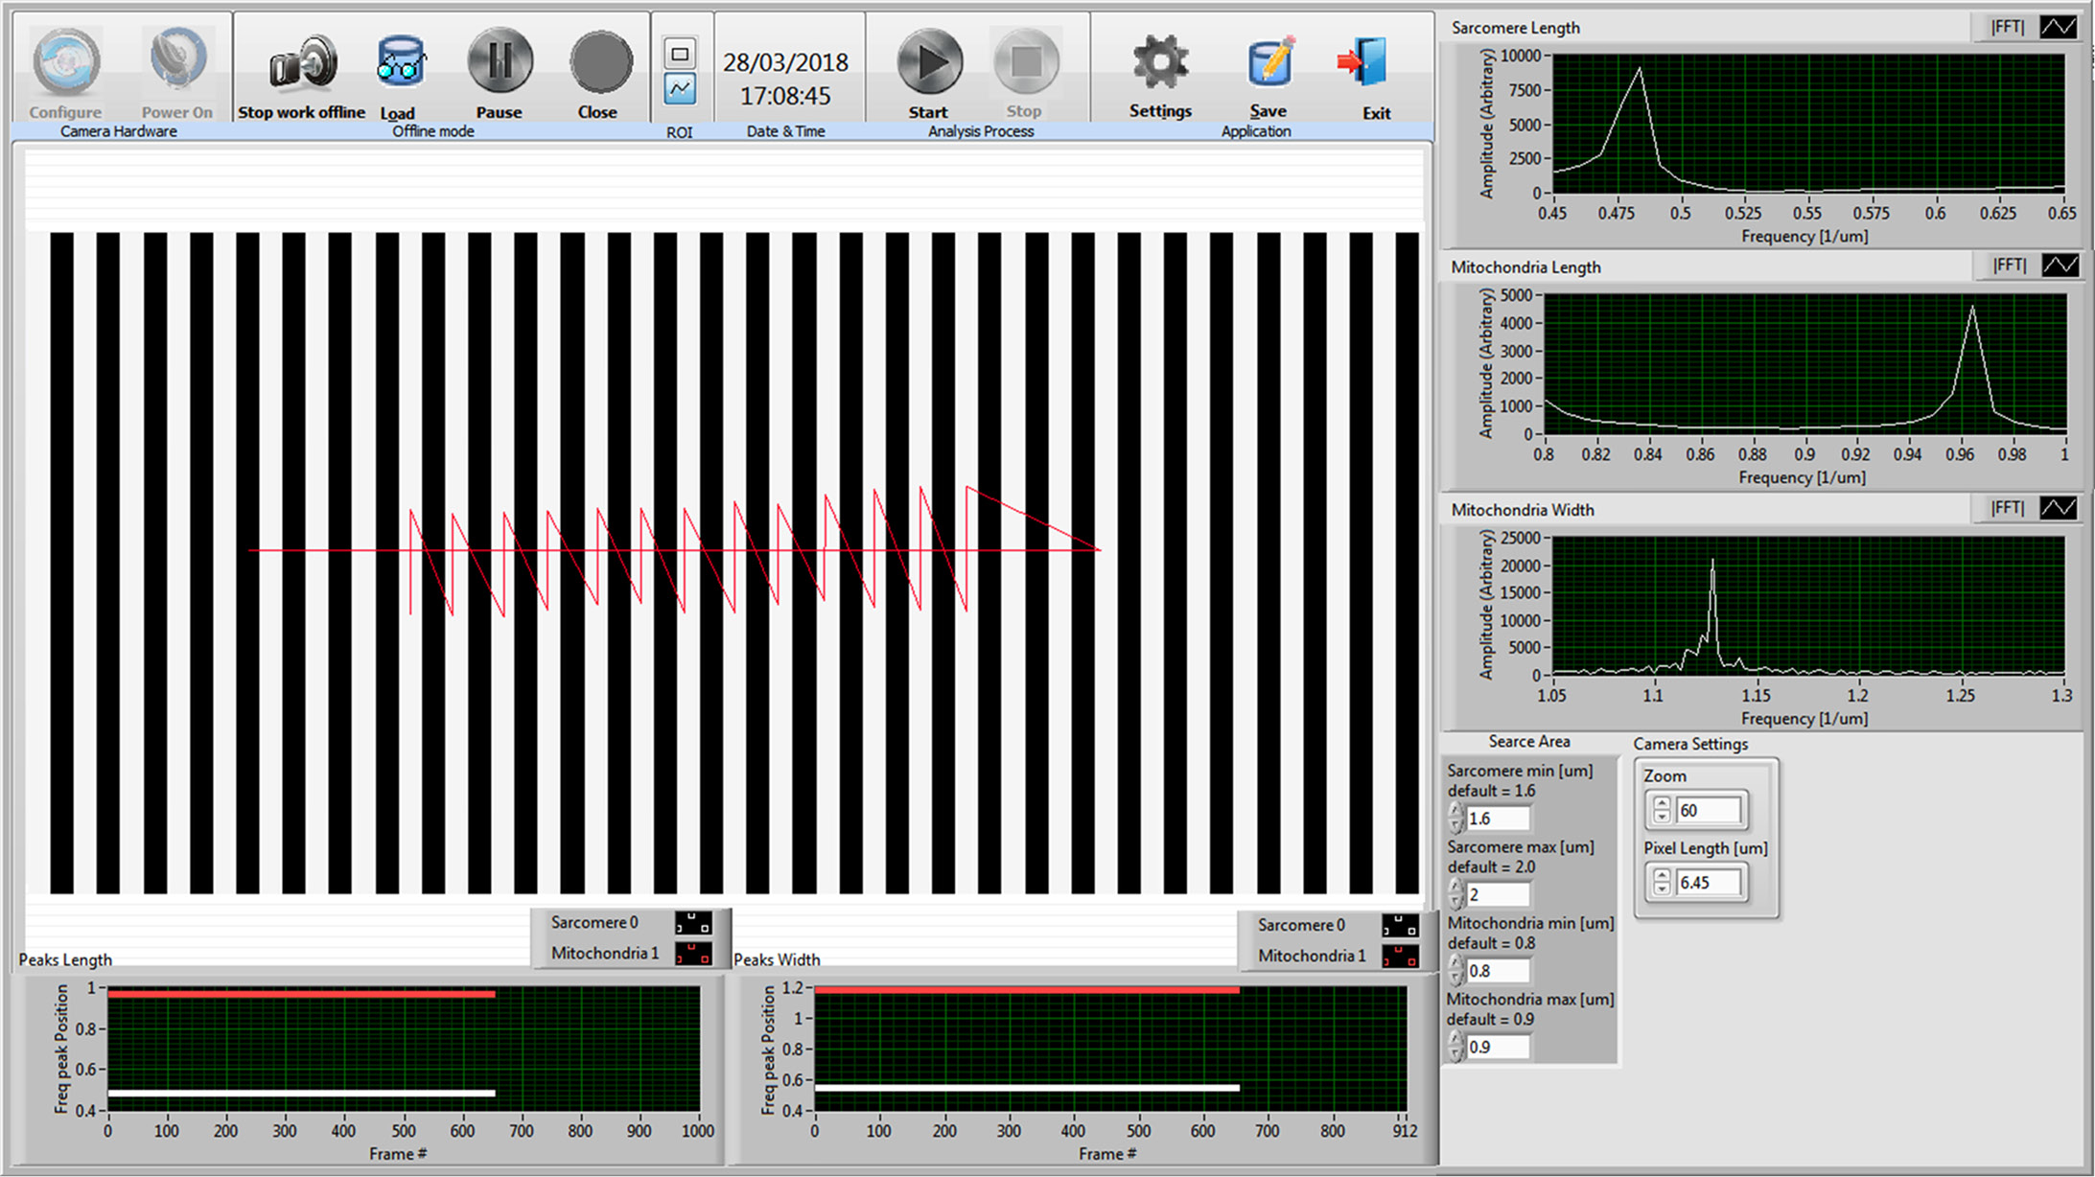The image size is (2095, 1177).
Task: Click the Mitochondria max input field
Action: (1498, 1047)
